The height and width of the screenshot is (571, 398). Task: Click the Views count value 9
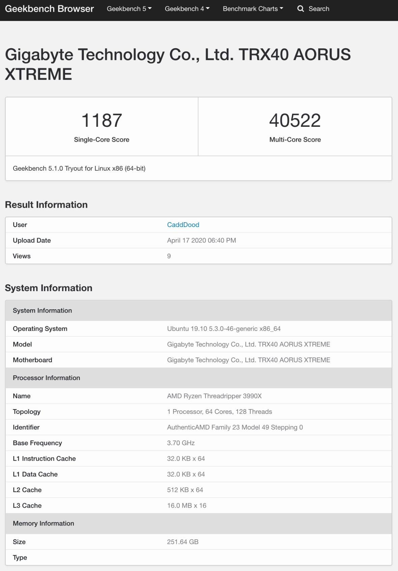click(169, 256)
